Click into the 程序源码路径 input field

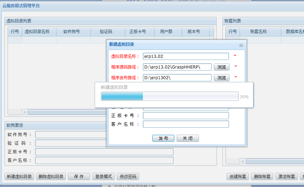(177, 67)
